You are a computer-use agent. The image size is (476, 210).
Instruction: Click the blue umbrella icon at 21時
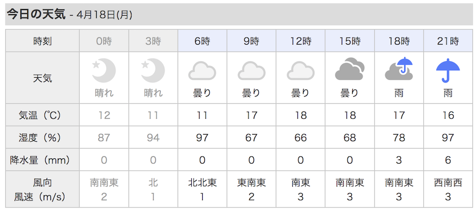click(448, 71)
